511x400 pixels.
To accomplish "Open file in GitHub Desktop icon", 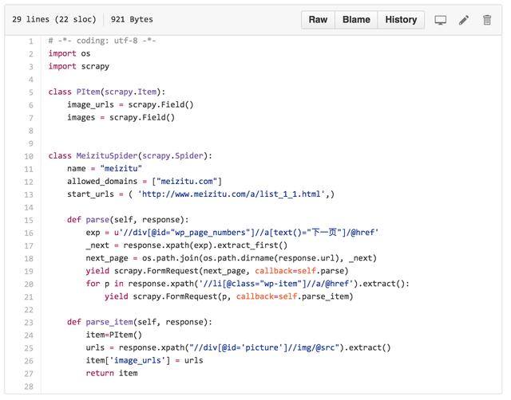I will [440, 20].
